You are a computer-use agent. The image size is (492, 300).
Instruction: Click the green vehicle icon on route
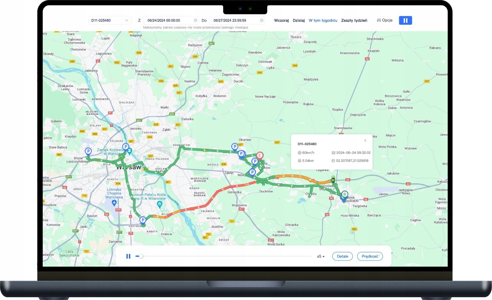333,179
